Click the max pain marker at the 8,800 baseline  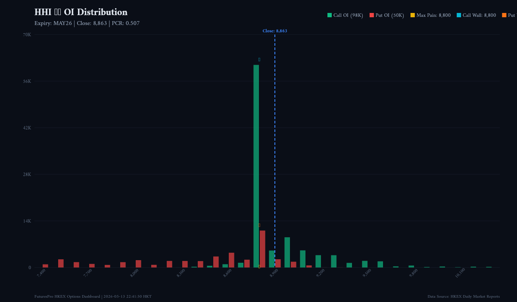259,267
